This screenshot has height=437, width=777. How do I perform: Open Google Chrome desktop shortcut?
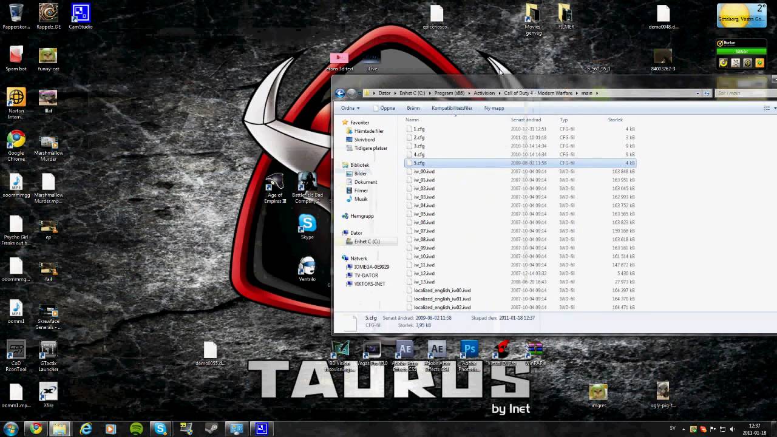pyautogui.click(x=16, y=146)
